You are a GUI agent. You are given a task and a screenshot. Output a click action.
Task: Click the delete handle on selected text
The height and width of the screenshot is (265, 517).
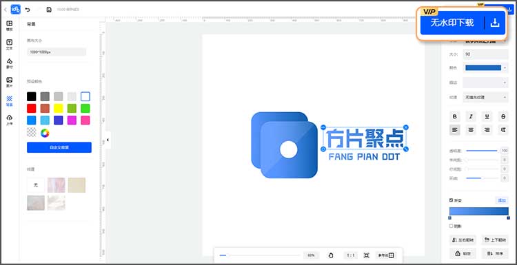pos(406,127)
